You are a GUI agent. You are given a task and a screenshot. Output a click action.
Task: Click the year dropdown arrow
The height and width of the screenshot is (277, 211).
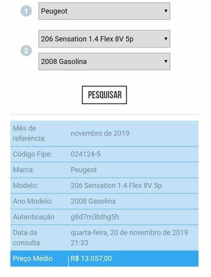pos(166,61)
